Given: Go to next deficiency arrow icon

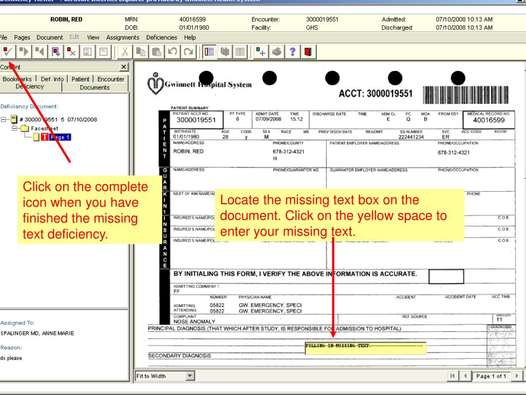Looking at the screenshot, I should 24,52.
